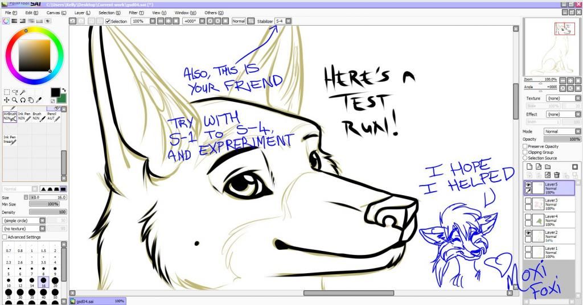Viewport: 583px width, 305px height.
Task: Hide Layer2 using its eye icon
Action: point(528,233)
